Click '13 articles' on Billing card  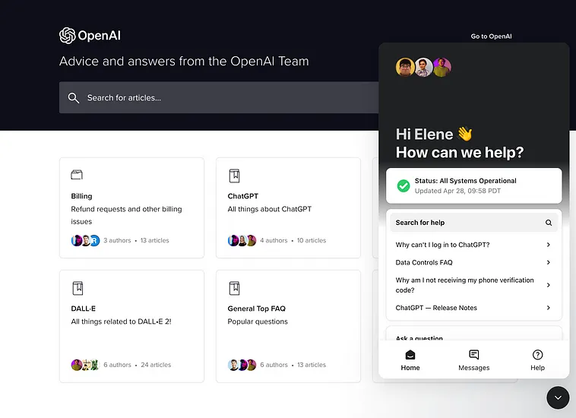(155, 240)
